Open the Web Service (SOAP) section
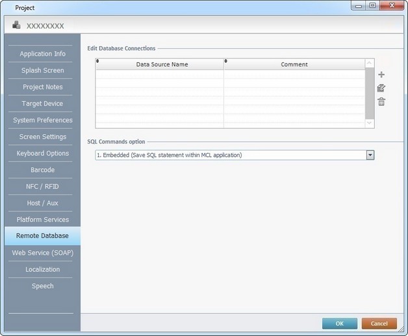The height and width of the screenshot is (336, 408). [43, 253]
